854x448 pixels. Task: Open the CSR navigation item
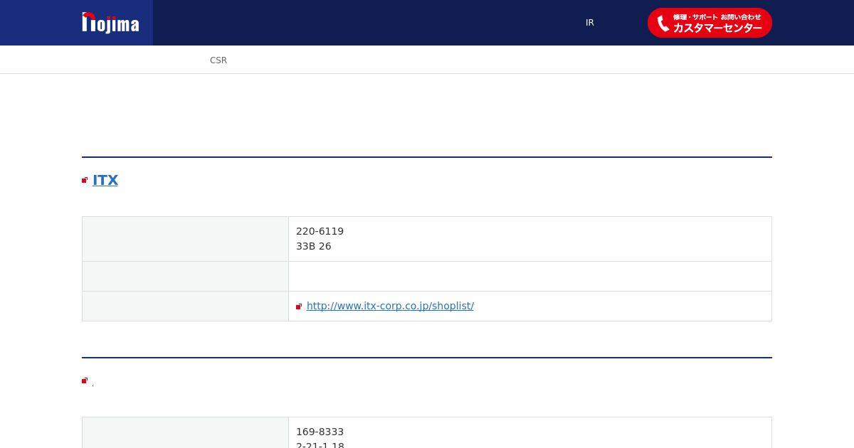point(218,60)
